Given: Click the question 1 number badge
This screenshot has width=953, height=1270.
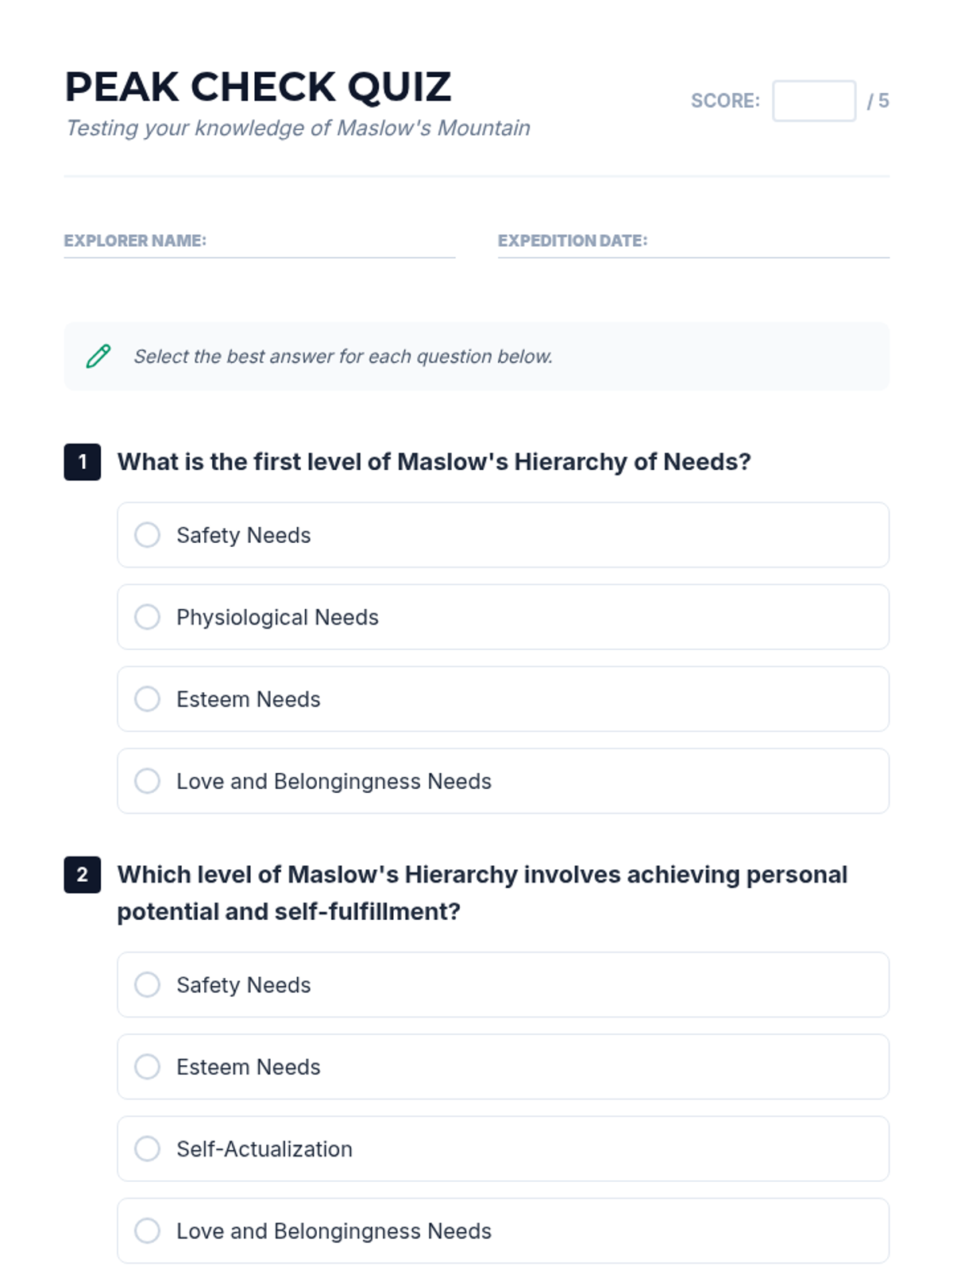Looking at the screenshot, I should tap(83, 462).
